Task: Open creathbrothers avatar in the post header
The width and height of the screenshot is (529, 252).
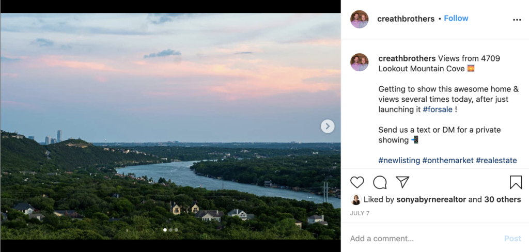Action: pyautogui.click(x=360, y=19)
